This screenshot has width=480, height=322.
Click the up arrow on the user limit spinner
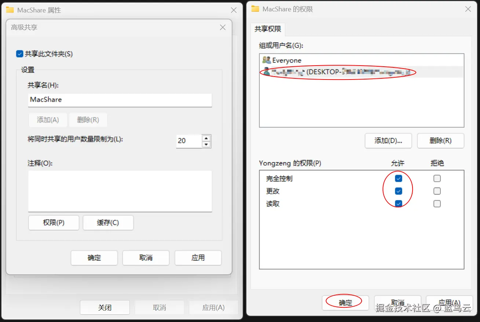tap(206, 138)
